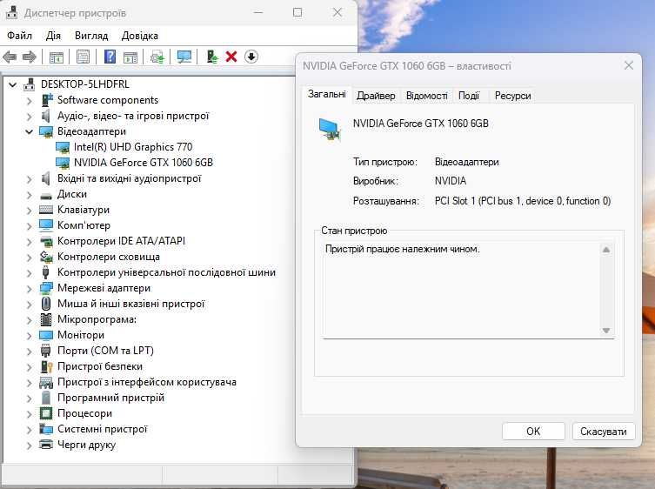Select Контролери універсальної послідовної шини

coord(166,272)
